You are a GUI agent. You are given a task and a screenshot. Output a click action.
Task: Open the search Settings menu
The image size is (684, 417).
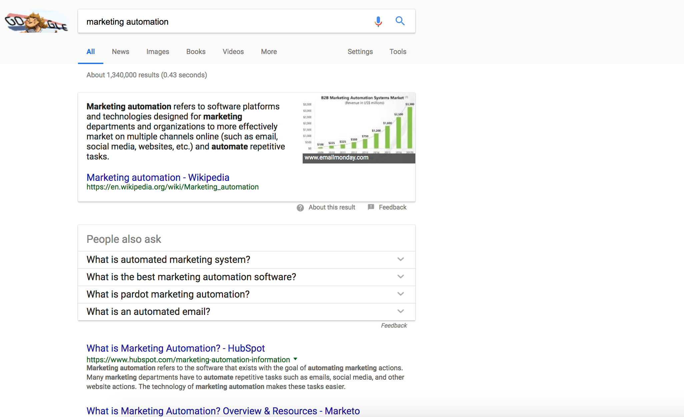point(360,51)
